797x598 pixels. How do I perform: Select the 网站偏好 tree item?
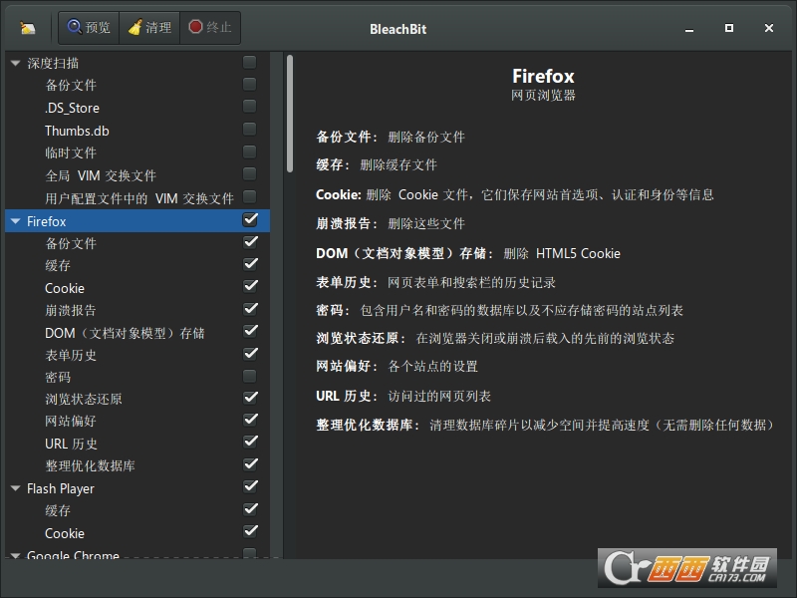pos(71,421)
